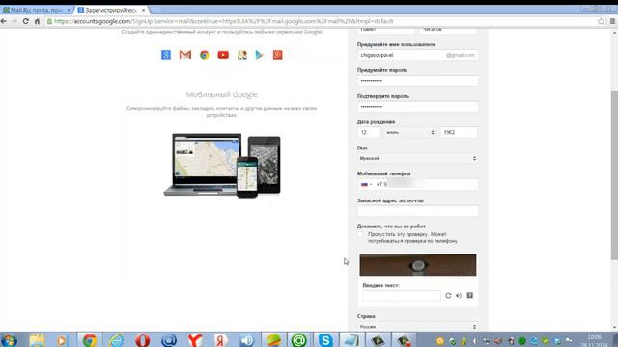Click the browser back arrow
Viewport: 618px width, 347px height.
[x=4, y=21]
